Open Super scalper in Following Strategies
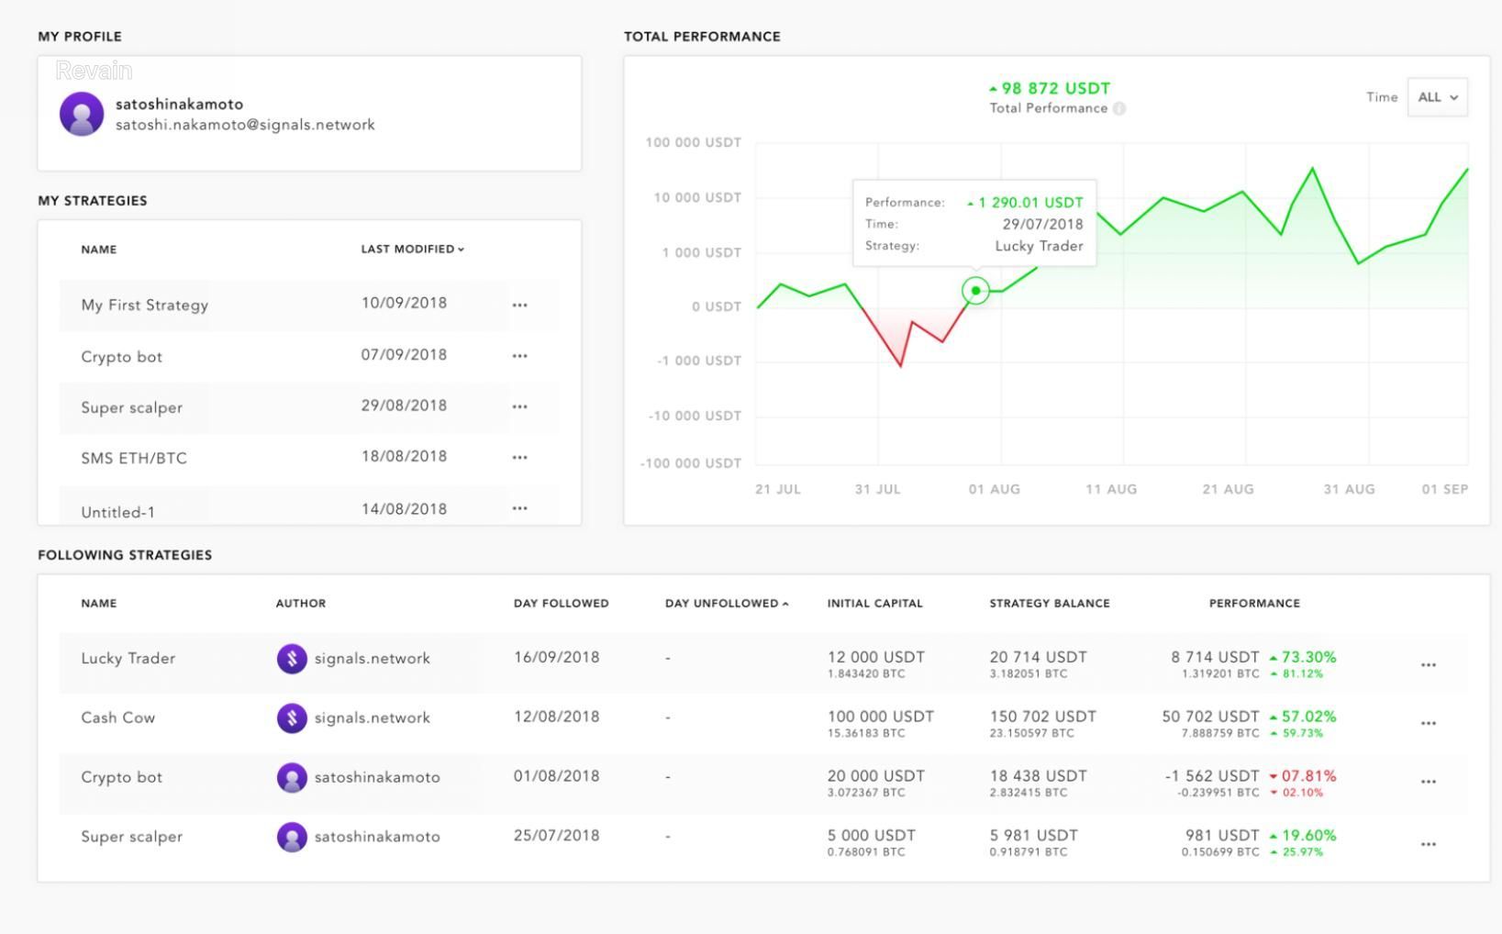This screenshot has height=934, width=1502. (x=131, y=837)
